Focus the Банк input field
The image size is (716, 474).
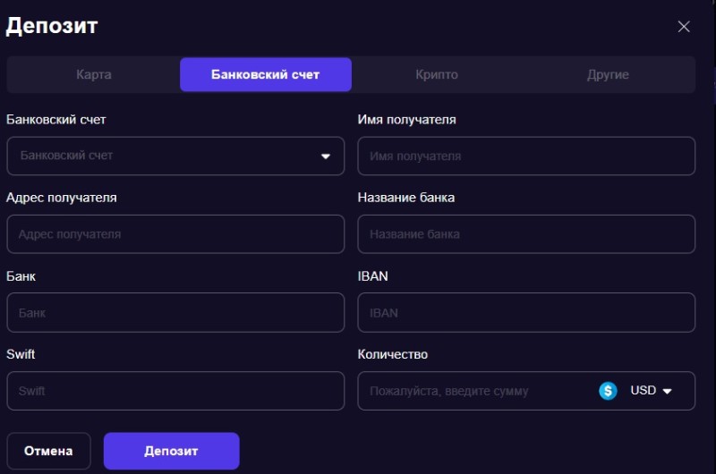175,313
